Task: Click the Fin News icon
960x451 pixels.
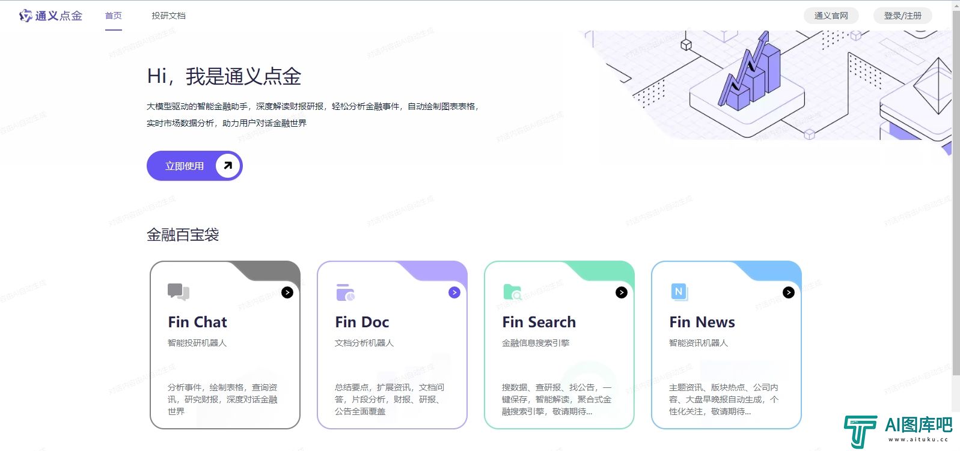Action: (x=679, y=292)
